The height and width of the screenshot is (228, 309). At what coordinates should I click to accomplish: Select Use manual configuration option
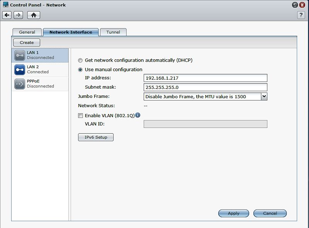(80, 70)
